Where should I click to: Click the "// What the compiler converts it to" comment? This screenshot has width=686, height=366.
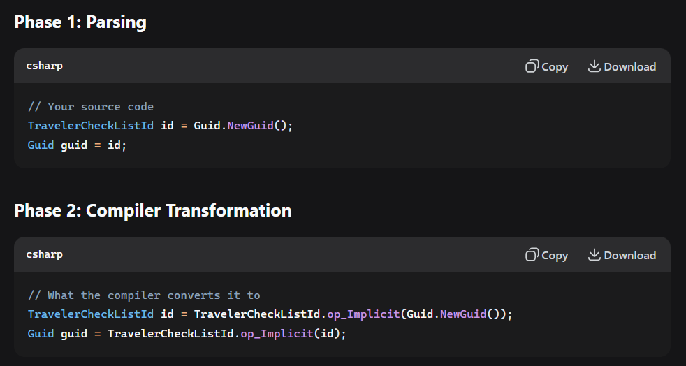tap(144, 295)
